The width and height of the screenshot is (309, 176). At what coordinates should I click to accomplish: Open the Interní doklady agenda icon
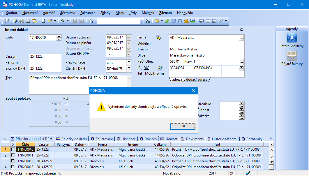(292, 38)
